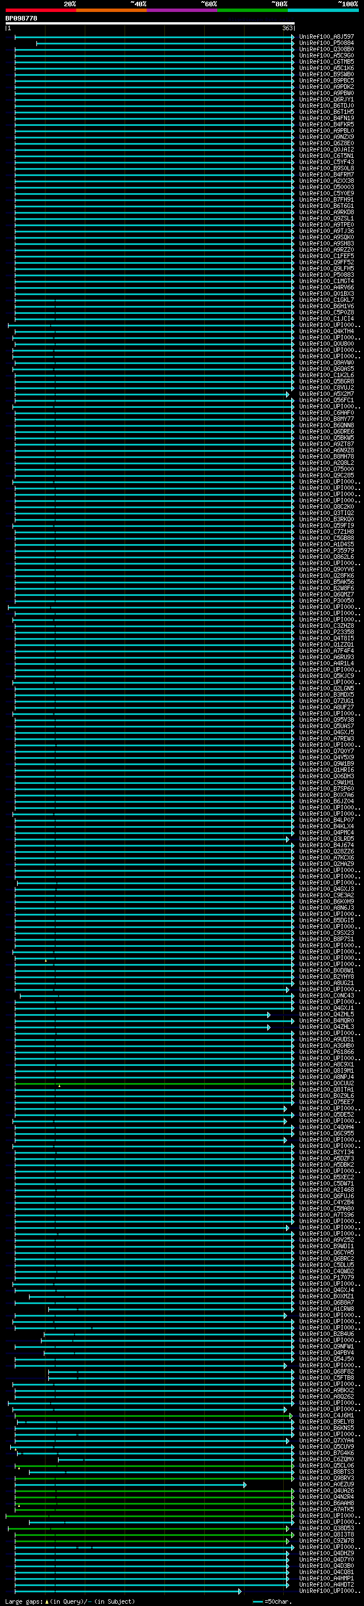Select the UniRef100_C1GKL7 label
Screen dimensions: 364x1606
326,300
